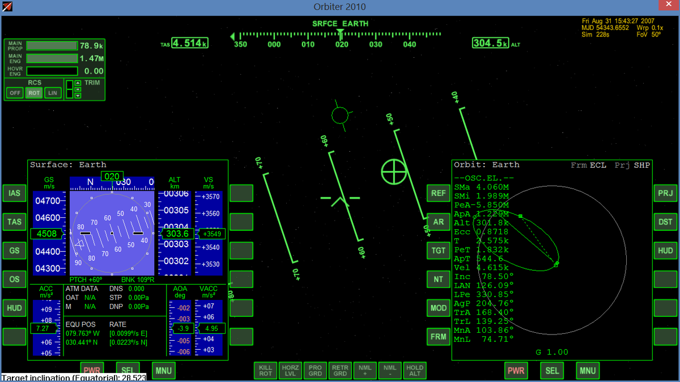Image resolution: width=680 pixels, height=382 pixels.
Task: Click the MAIN ENG thrust bar
Action: tap(52, 58)
